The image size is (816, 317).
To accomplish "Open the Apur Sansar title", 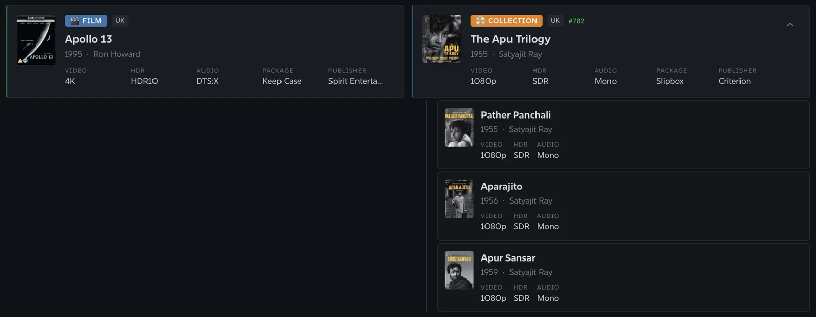I will pyautogui.click(x=508, y=258).
